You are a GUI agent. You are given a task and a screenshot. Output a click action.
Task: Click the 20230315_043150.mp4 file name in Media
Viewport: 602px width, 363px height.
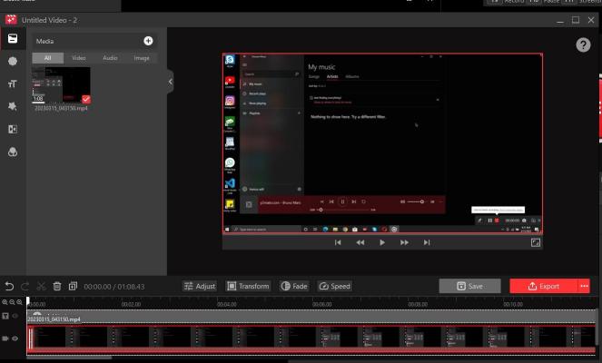point(61,109)
